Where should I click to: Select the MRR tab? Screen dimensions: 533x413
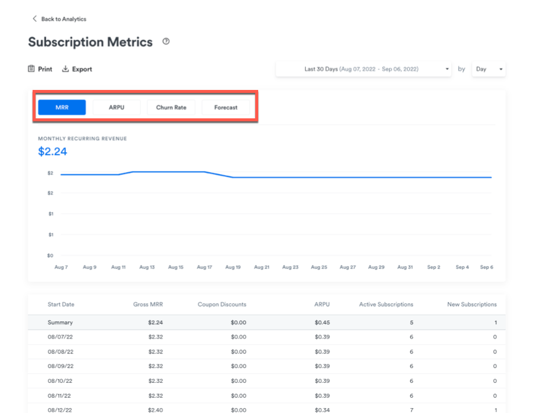tap(62, 107)
